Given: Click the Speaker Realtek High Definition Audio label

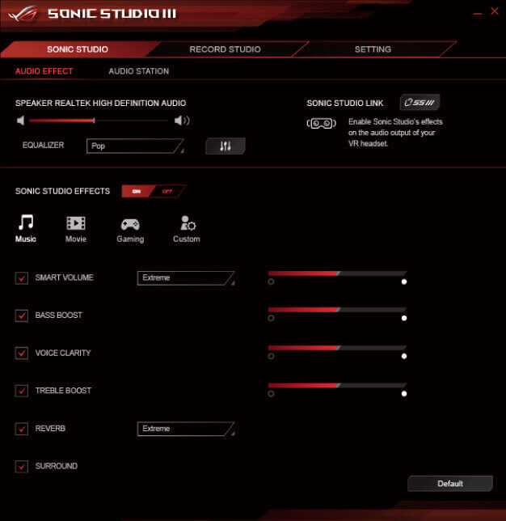Looking at the screenshot, I should (100, 104).
